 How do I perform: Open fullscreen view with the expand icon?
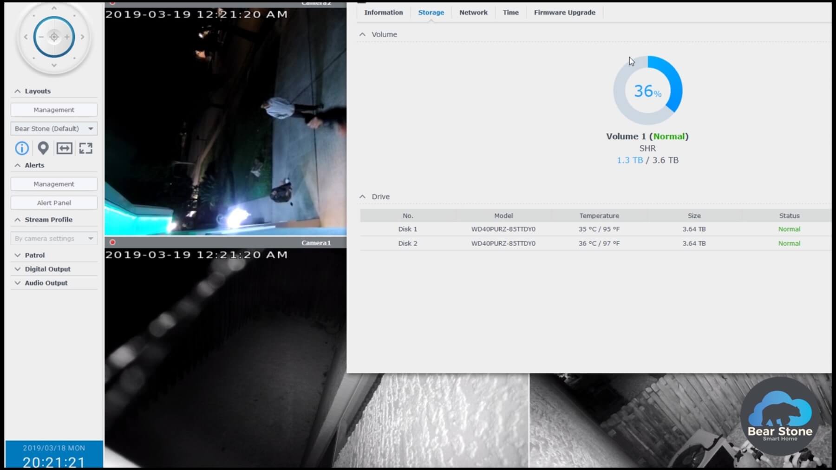(85, 148)
